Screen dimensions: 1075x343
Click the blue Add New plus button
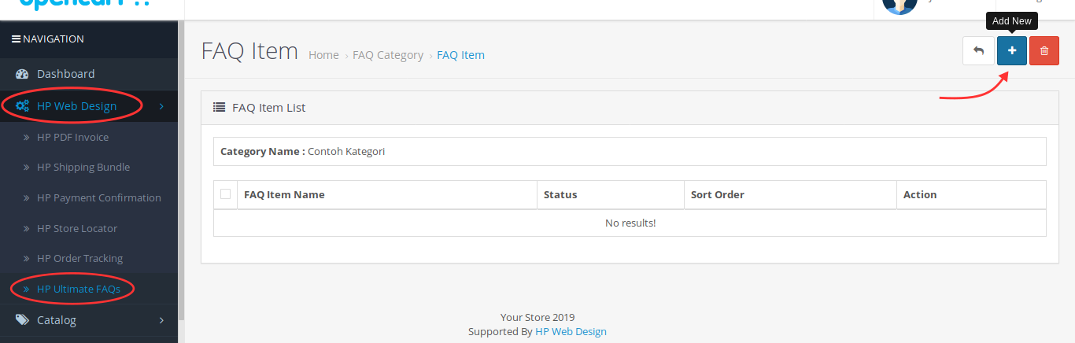pyautogui.click(x=1012, y=51)
